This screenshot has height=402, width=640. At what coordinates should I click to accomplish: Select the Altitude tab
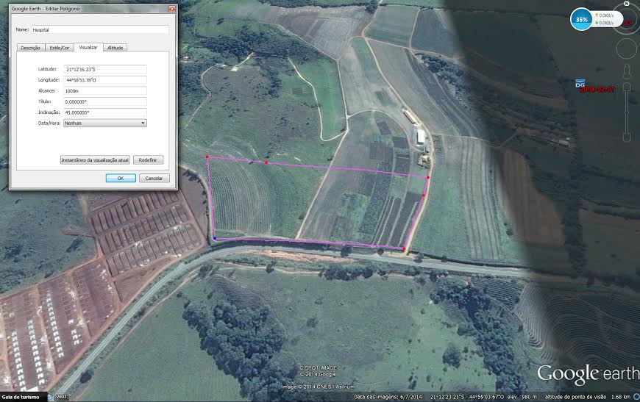115,47
